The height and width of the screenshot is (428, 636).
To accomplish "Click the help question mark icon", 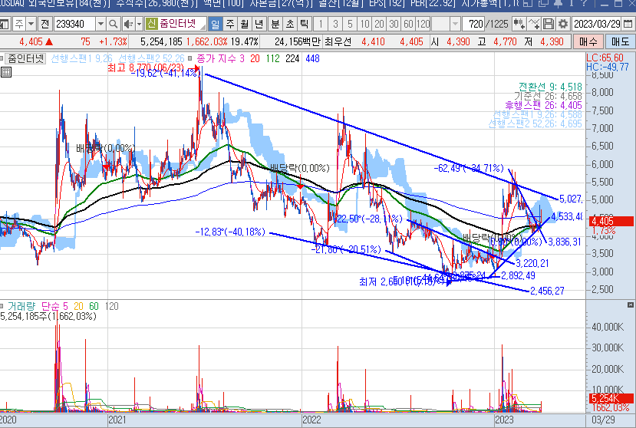I will coord(584,3).
